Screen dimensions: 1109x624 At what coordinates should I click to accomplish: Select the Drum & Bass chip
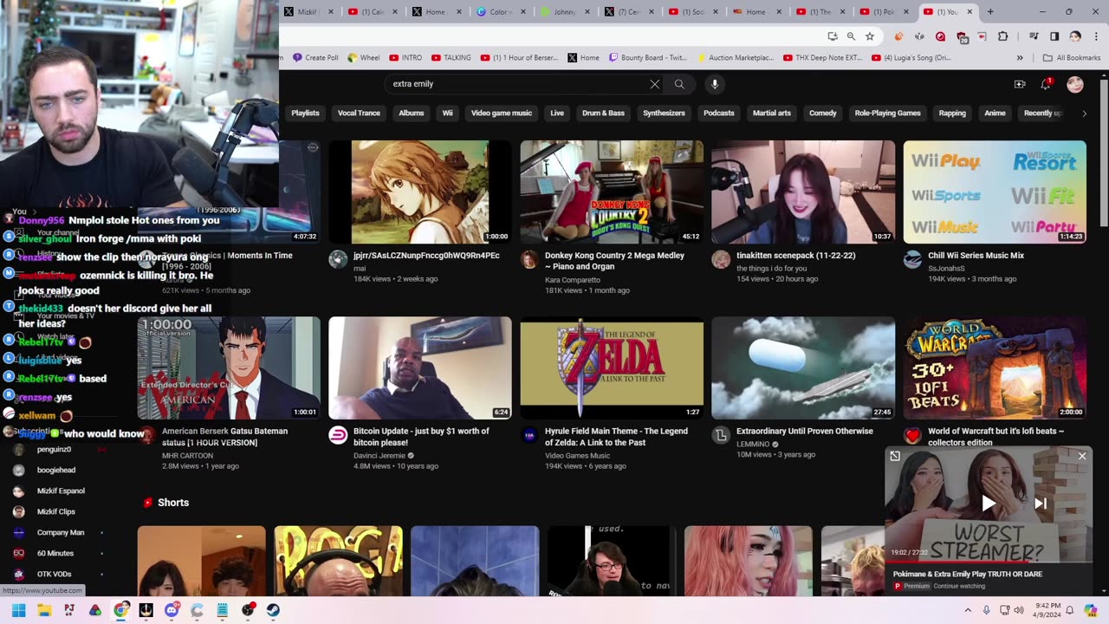click(x=603, y=114)
